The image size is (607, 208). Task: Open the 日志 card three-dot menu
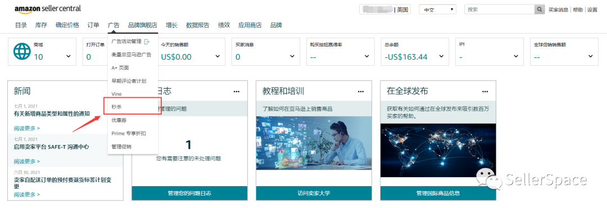[237, 92]
